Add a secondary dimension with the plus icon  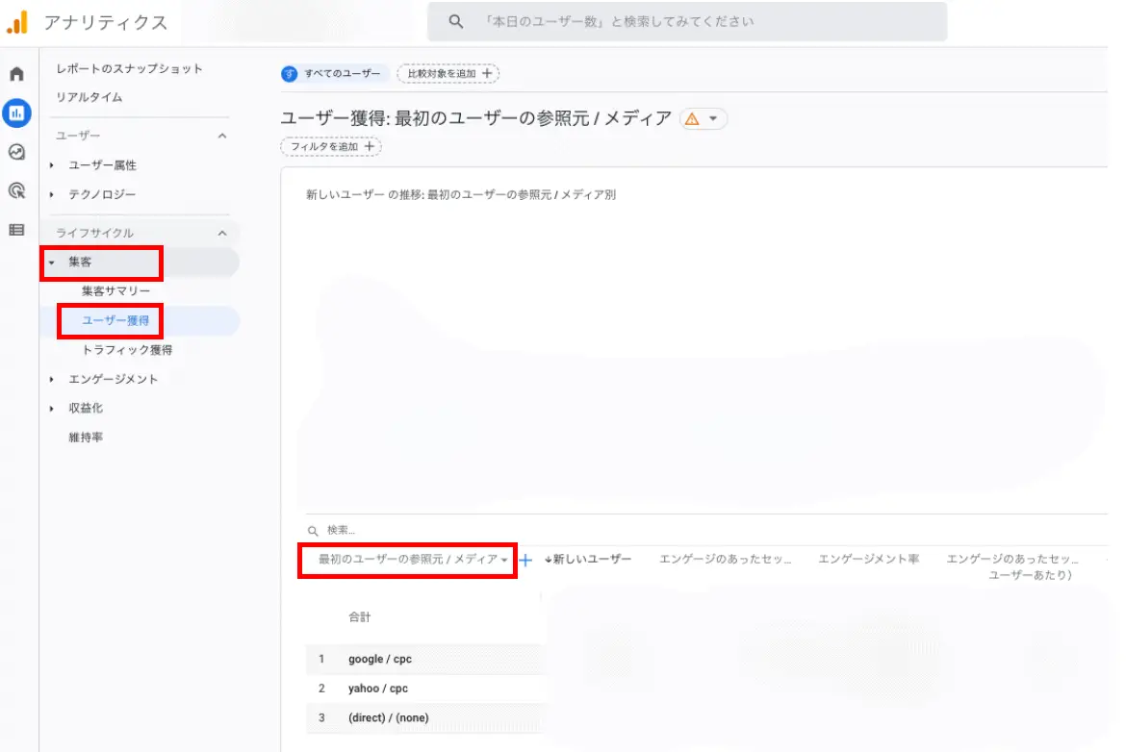point(526,561)
